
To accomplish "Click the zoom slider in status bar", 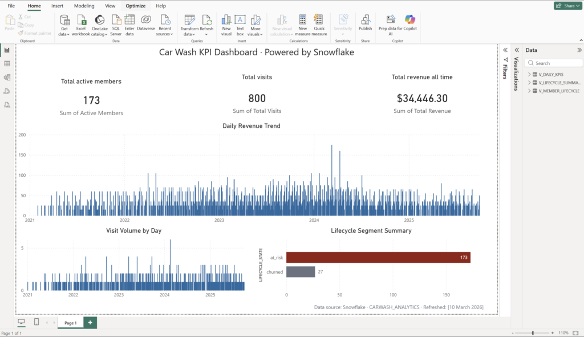I will pos(533,332).
